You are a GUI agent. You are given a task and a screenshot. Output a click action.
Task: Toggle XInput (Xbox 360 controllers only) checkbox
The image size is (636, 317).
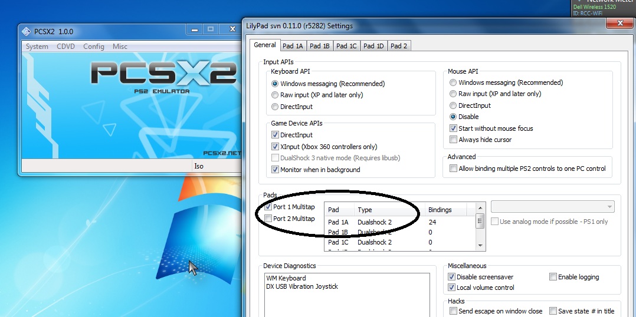click(x=275, y=147)
